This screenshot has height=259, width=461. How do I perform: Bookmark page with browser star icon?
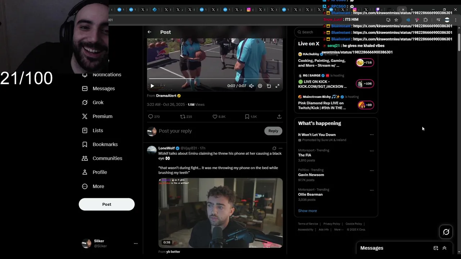point(396,20)
